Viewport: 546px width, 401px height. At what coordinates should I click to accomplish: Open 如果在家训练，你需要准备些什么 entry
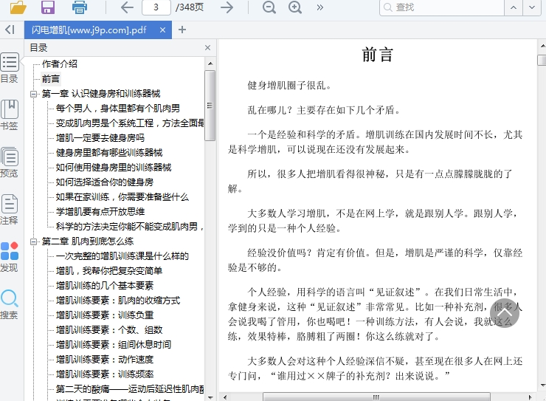pyautogui.click(x=122, y=197)
